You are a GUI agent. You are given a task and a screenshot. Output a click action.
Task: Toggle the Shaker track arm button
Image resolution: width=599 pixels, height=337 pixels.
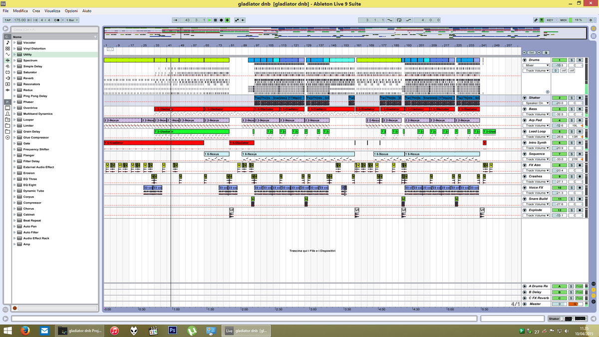580,97
